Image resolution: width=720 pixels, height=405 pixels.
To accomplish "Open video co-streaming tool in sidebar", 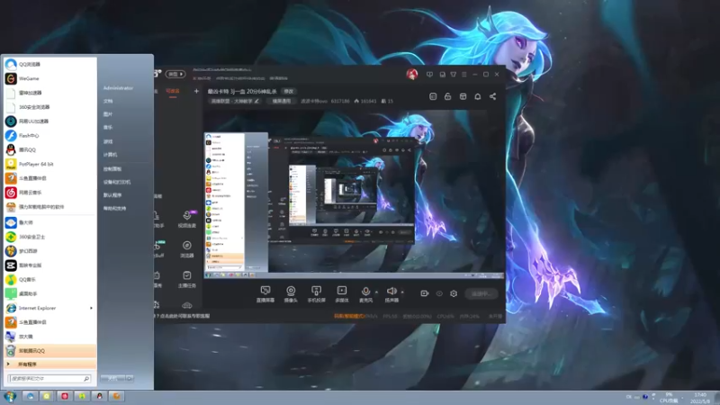I will click(x=187, y=219).
